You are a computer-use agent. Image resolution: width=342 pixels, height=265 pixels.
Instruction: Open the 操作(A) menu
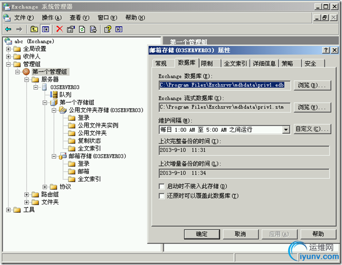click(x=52, y=18)
